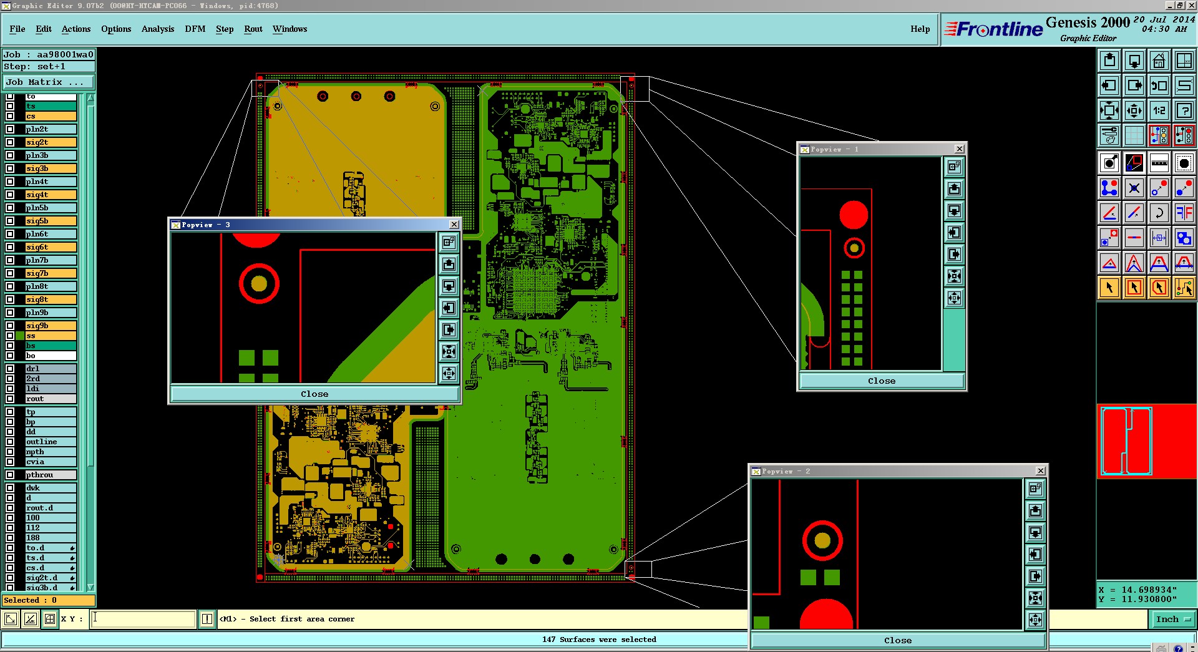This screenshot has width=1198, height=652.
Task: Click the zoom in icon in Popview 2
Action: tap(1035, 598)
